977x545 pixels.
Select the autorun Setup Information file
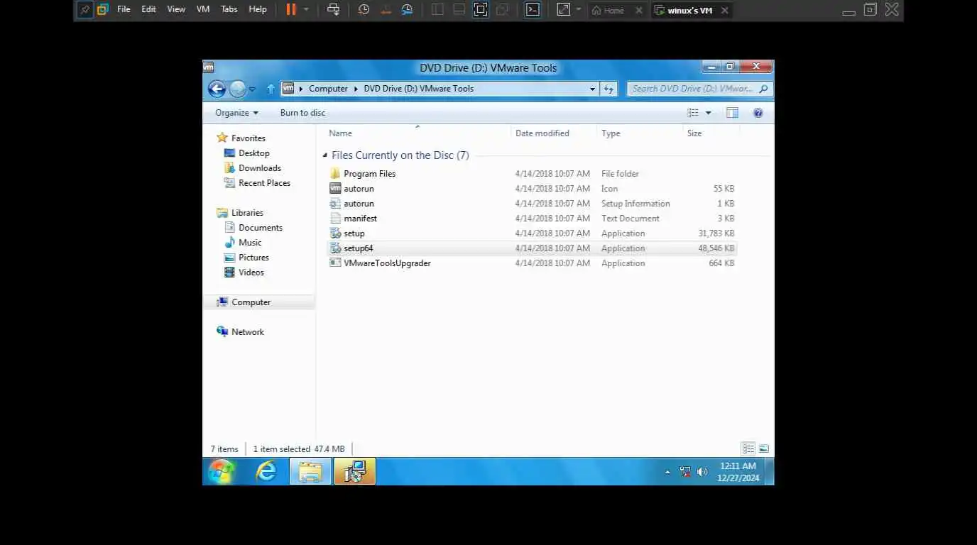click(532, 204)
